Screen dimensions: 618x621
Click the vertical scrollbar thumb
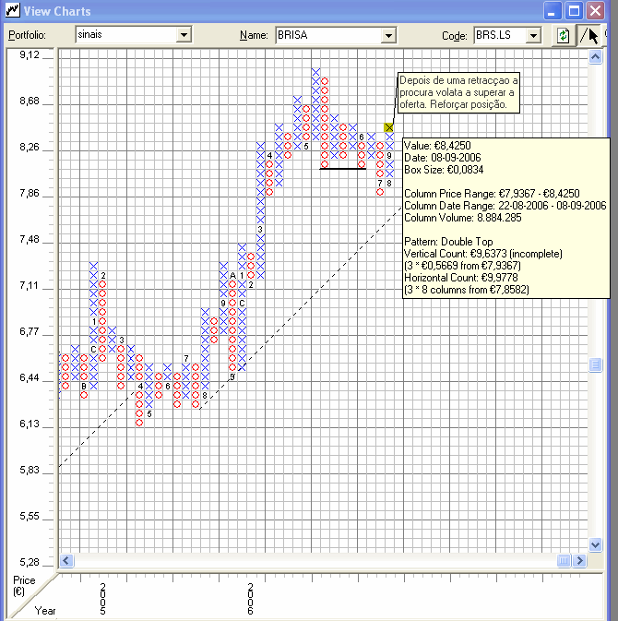(596, 364)
